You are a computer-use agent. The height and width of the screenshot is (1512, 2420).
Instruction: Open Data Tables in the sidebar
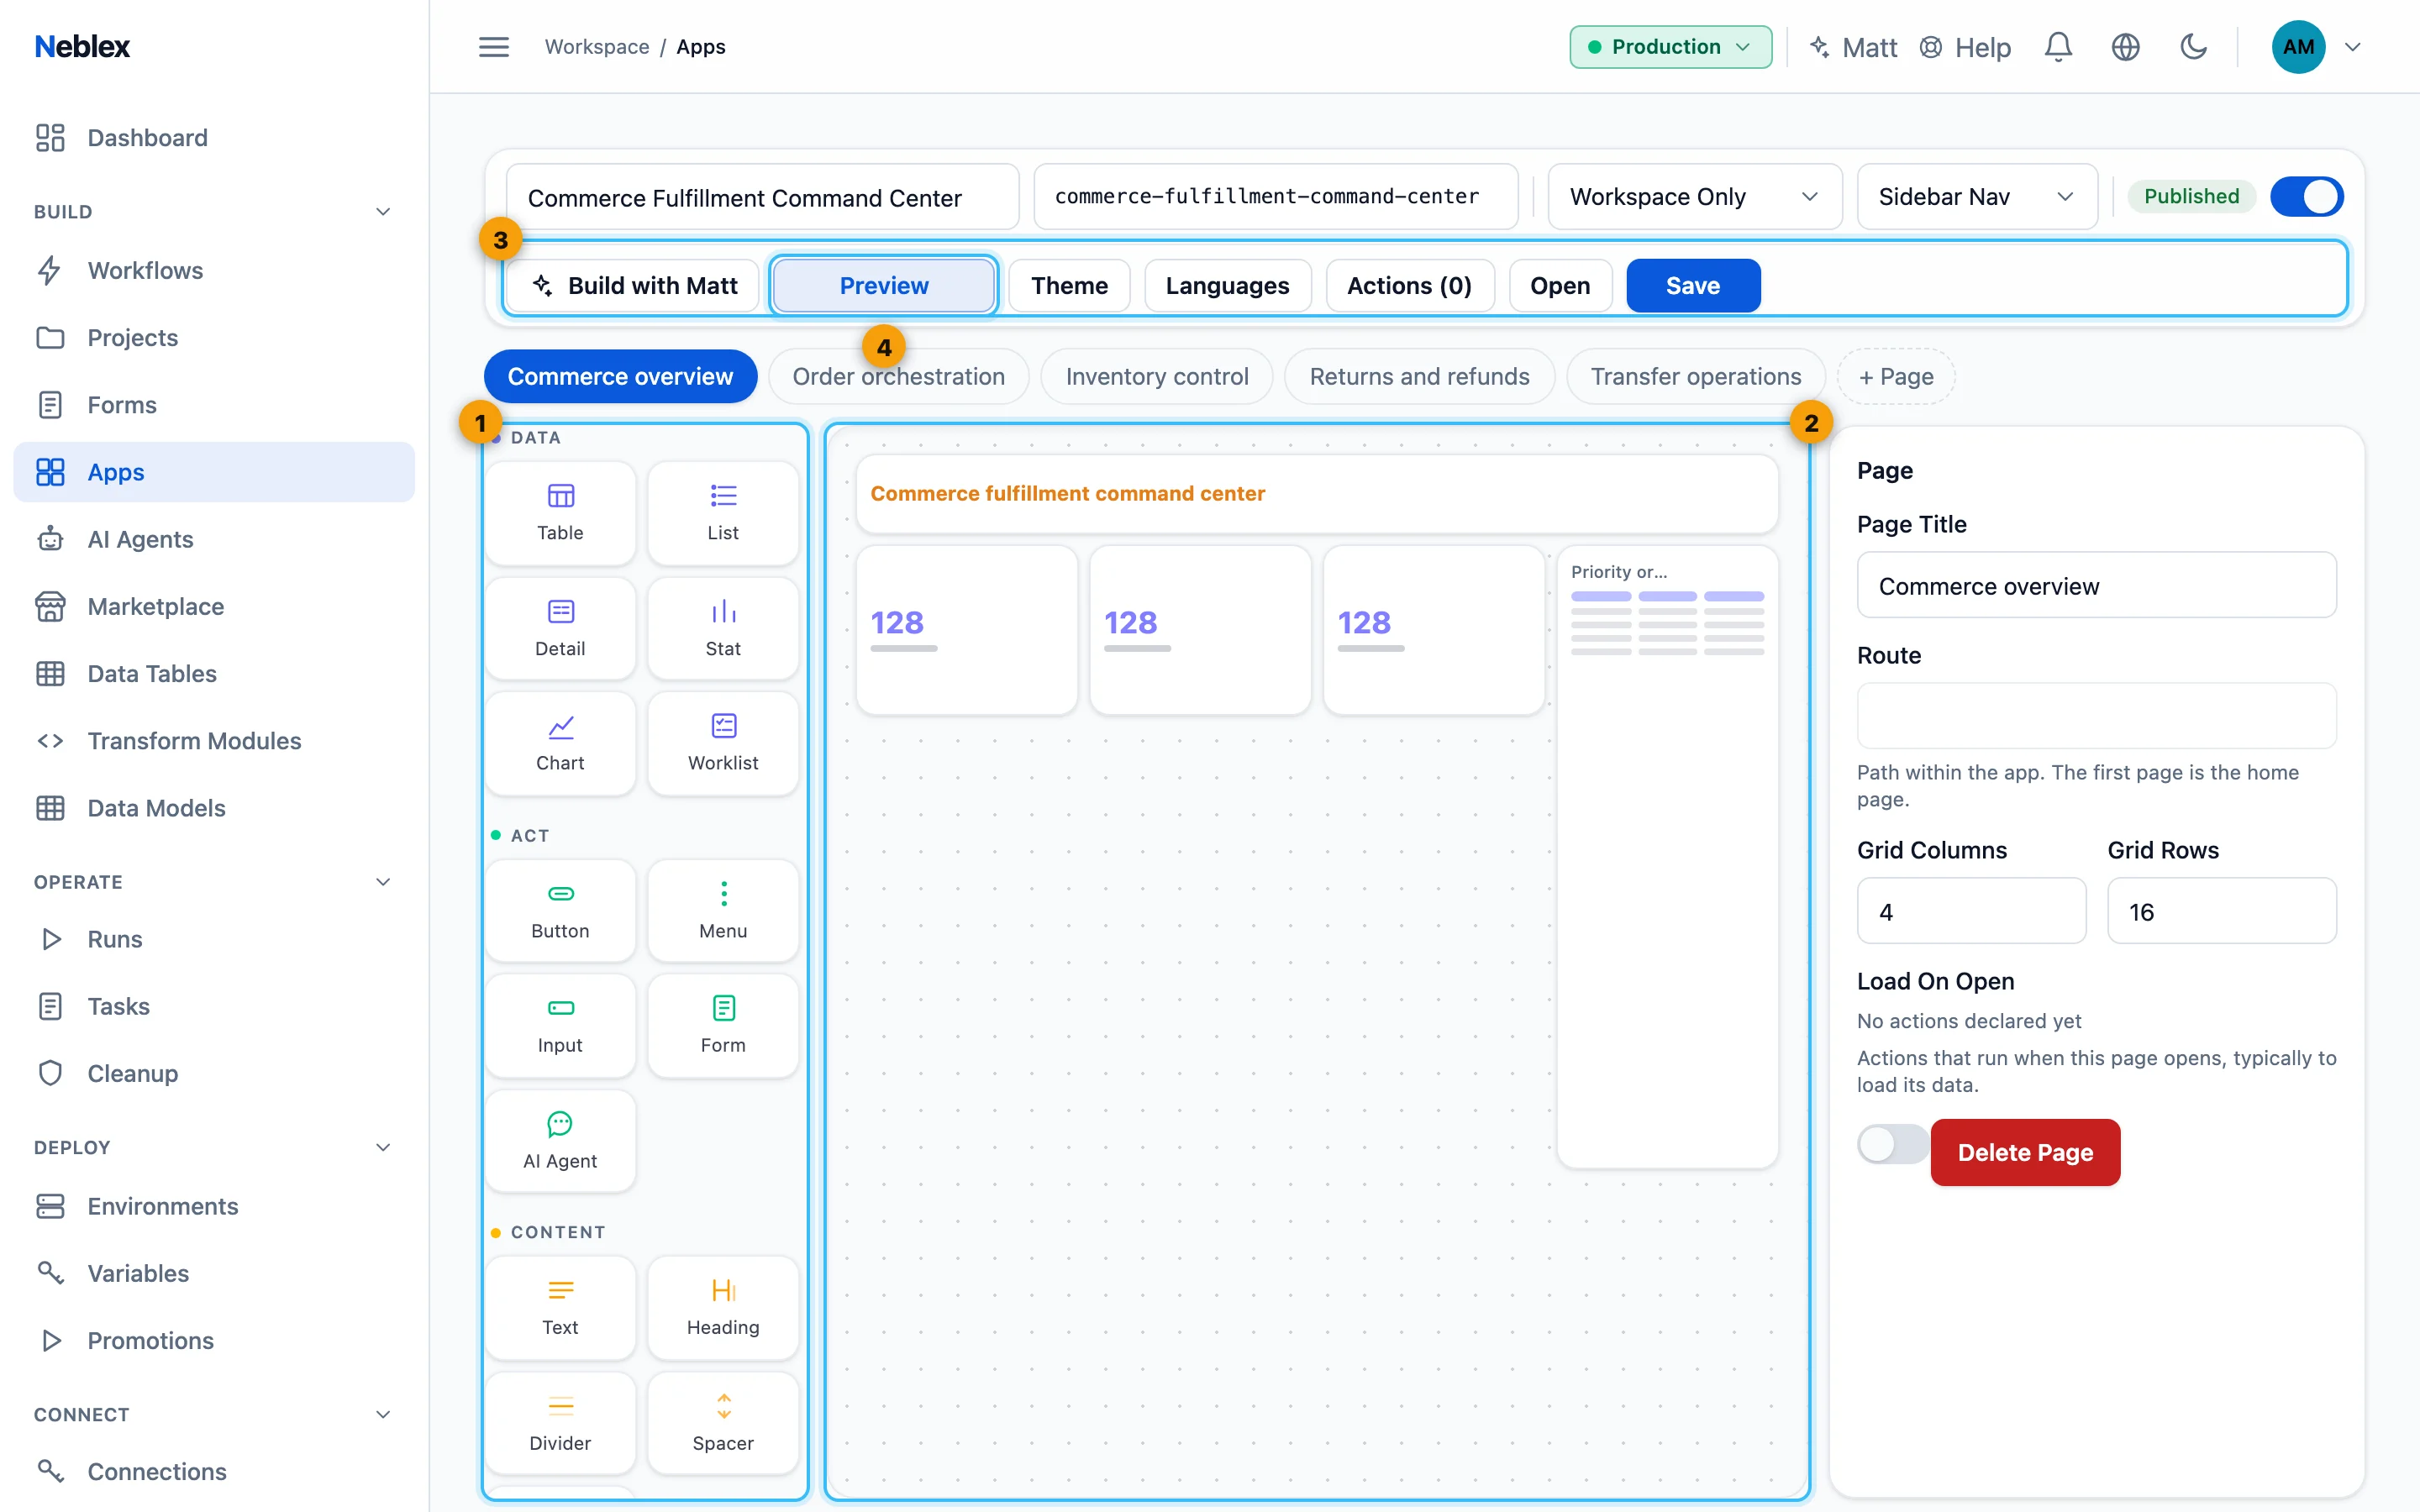tap(214, 673)
